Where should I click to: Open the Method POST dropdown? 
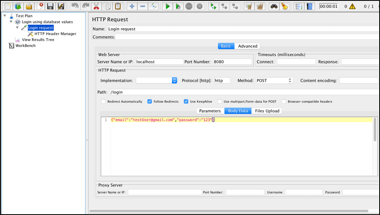(275, 80)
